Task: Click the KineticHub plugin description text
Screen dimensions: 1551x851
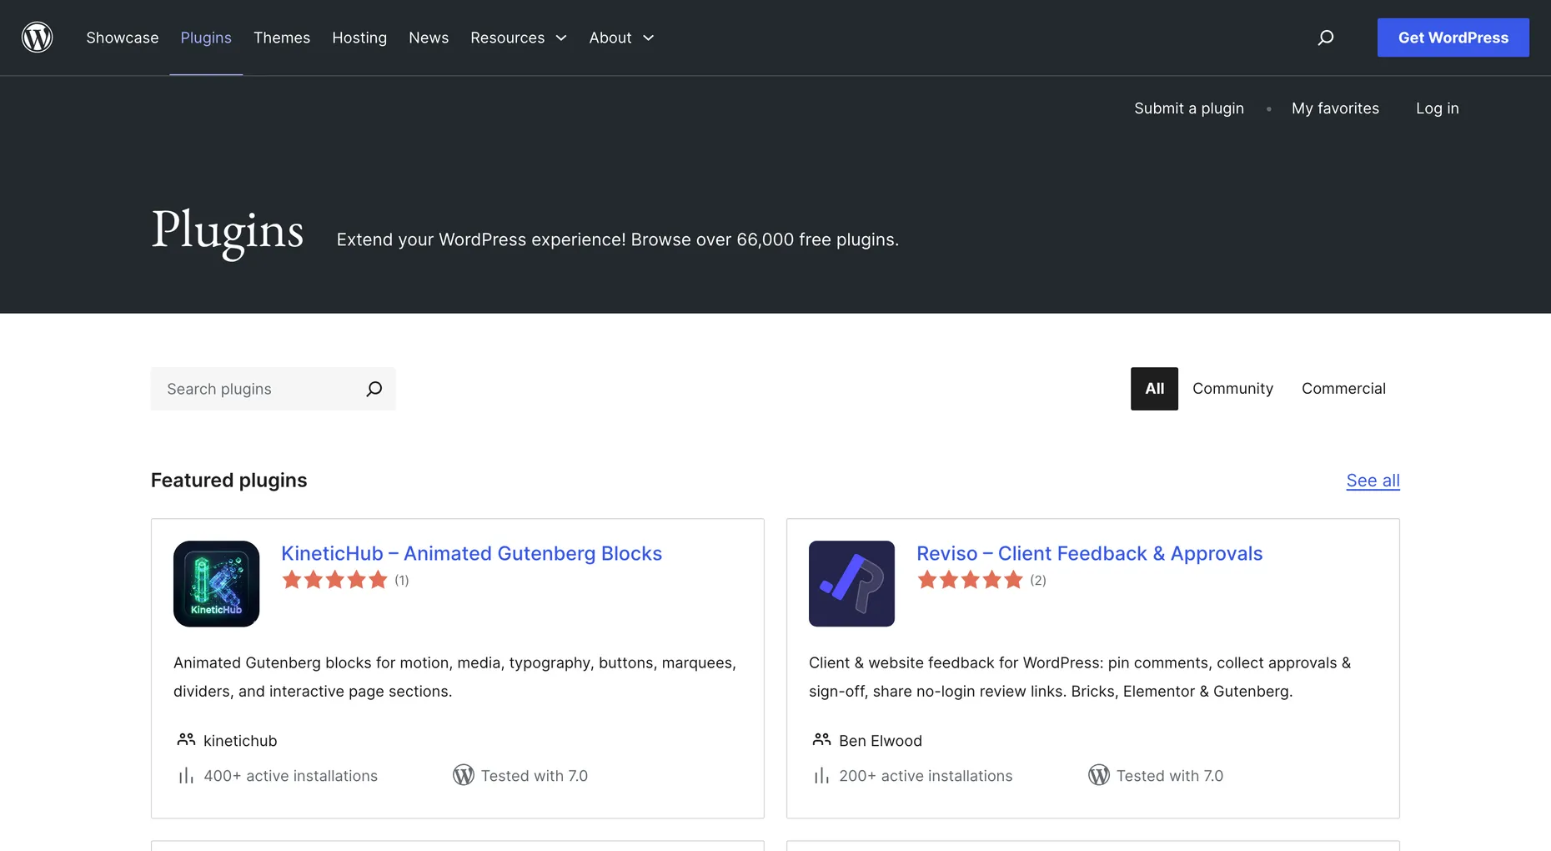Action: (454, 677)
